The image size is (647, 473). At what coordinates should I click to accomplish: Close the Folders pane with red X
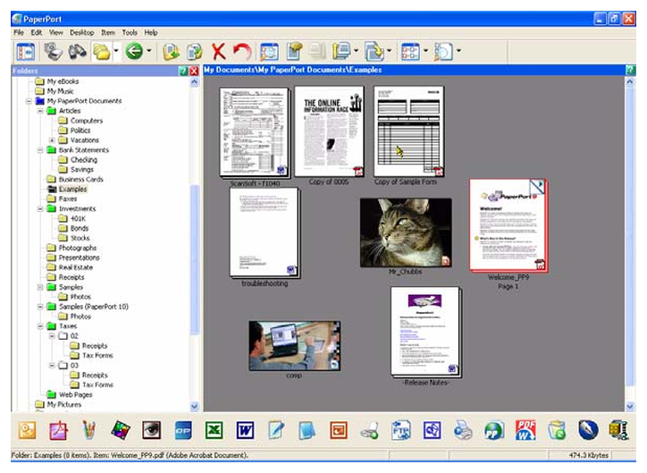tap(194, 71)
